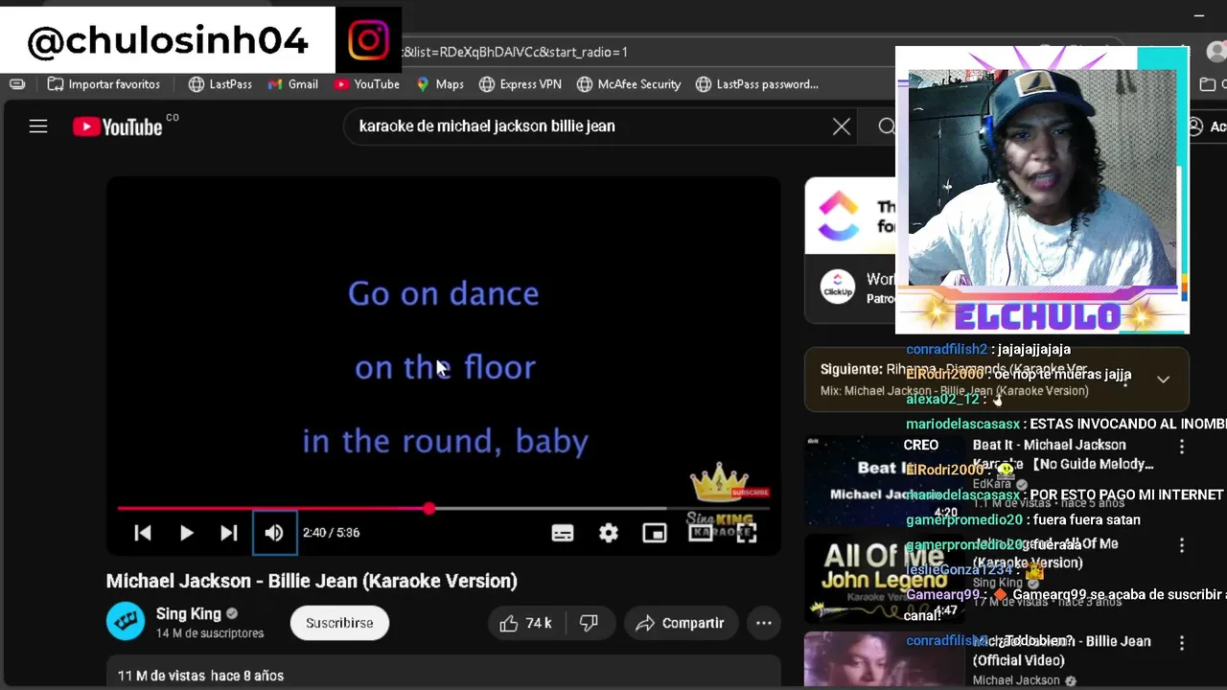
Task: Seek using the red progress bar
Action: click(443, 508)
